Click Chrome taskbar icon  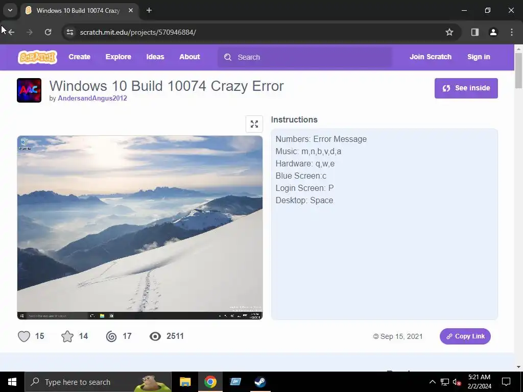210,382
